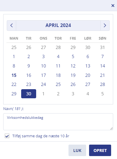The height and width of the screenshot is (159, 117).
Task: Click in the Navn text field
Action: [x=58, y=122]
